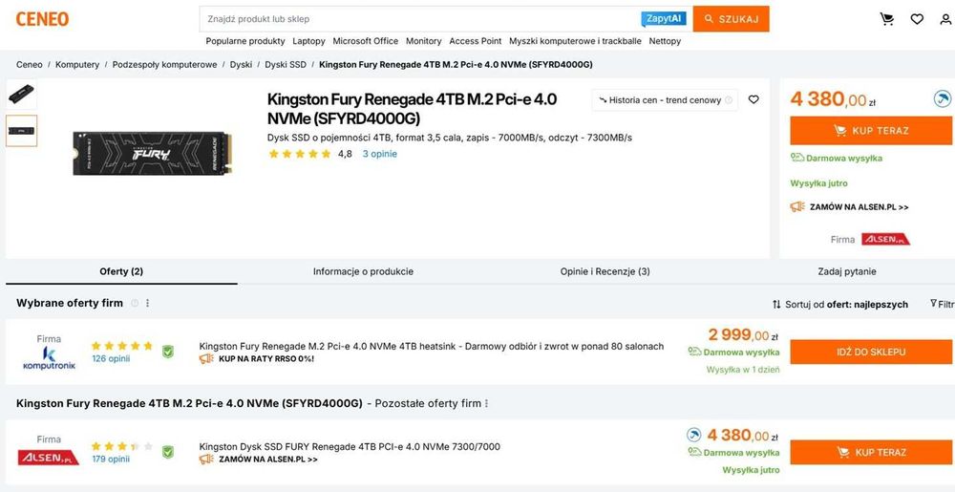Click the 4 380,00 zł price in Alsen row

pyautogui.click(x=742, y=436)
